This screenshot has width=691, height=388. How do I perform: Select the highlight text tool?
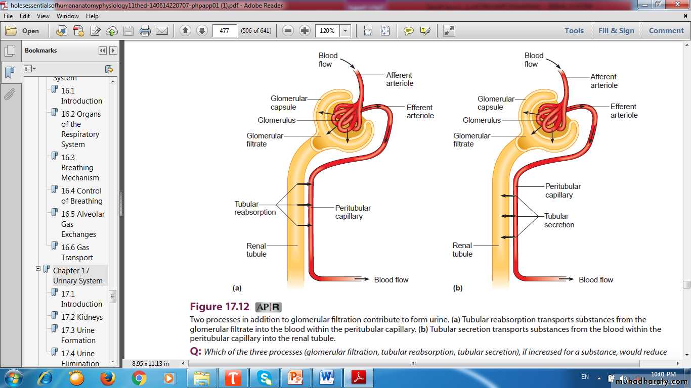click(425, 31)
